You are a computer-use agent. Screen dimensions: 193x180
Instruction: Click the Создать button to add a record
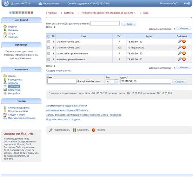(x=179, y=81)
